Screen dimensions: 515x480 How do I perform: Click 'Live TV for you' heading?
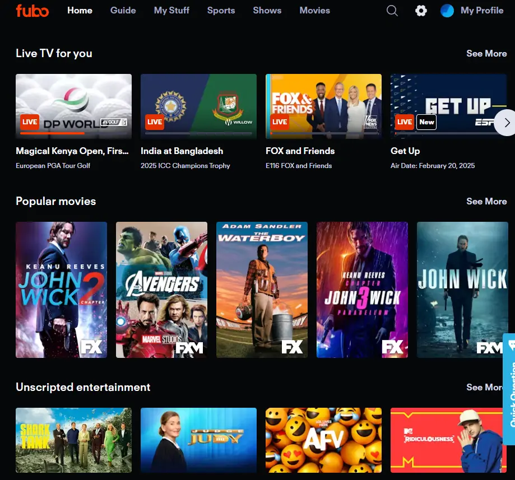(x=54, y=54)
